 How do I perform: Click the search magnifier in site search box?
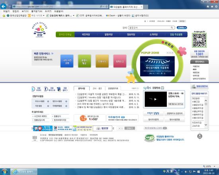172,27
